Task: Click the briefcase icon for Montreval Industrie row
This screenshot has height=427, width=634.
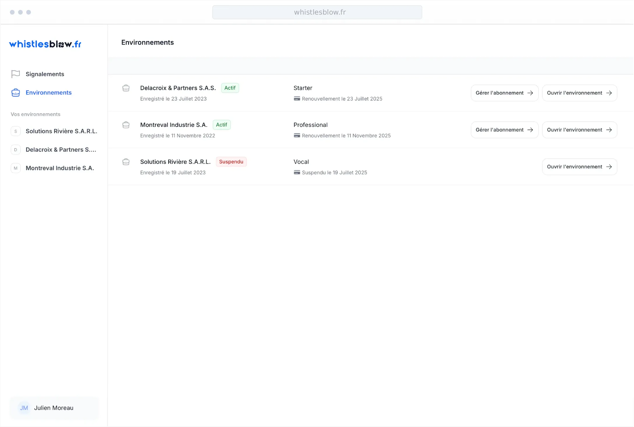Action: [126, 125]
